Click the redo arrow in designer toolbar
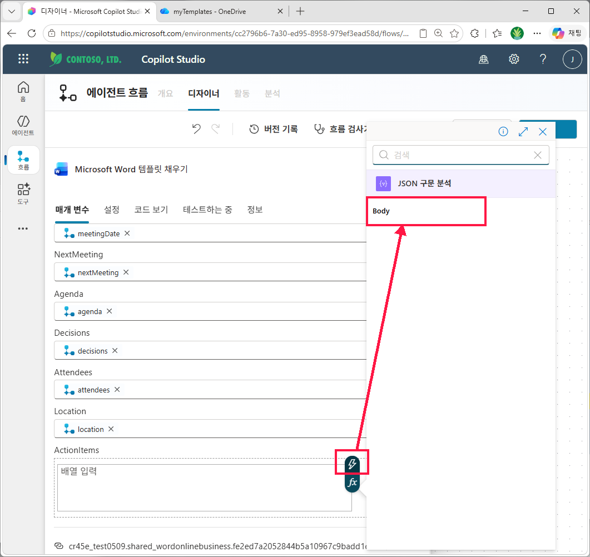This screenshot has height=557, width=590. click(216, 129)
